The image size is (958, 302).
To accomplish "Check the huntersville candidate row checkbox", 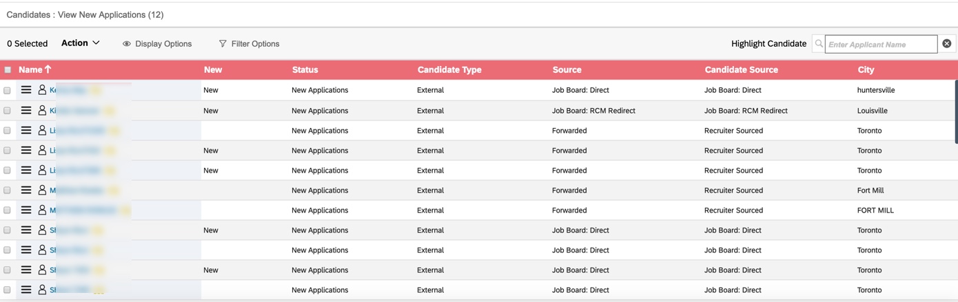I will tap(7, 90).
